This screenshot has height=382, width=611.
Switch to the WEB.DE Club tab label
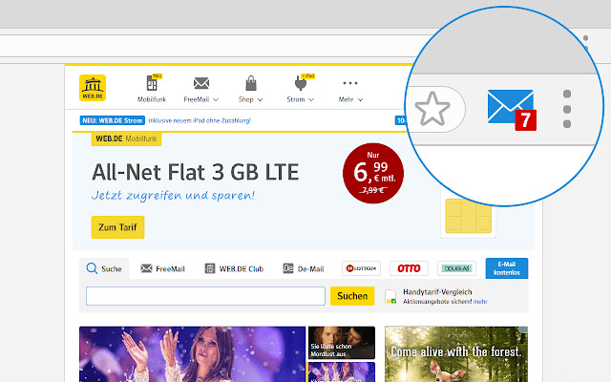point(242,269)
